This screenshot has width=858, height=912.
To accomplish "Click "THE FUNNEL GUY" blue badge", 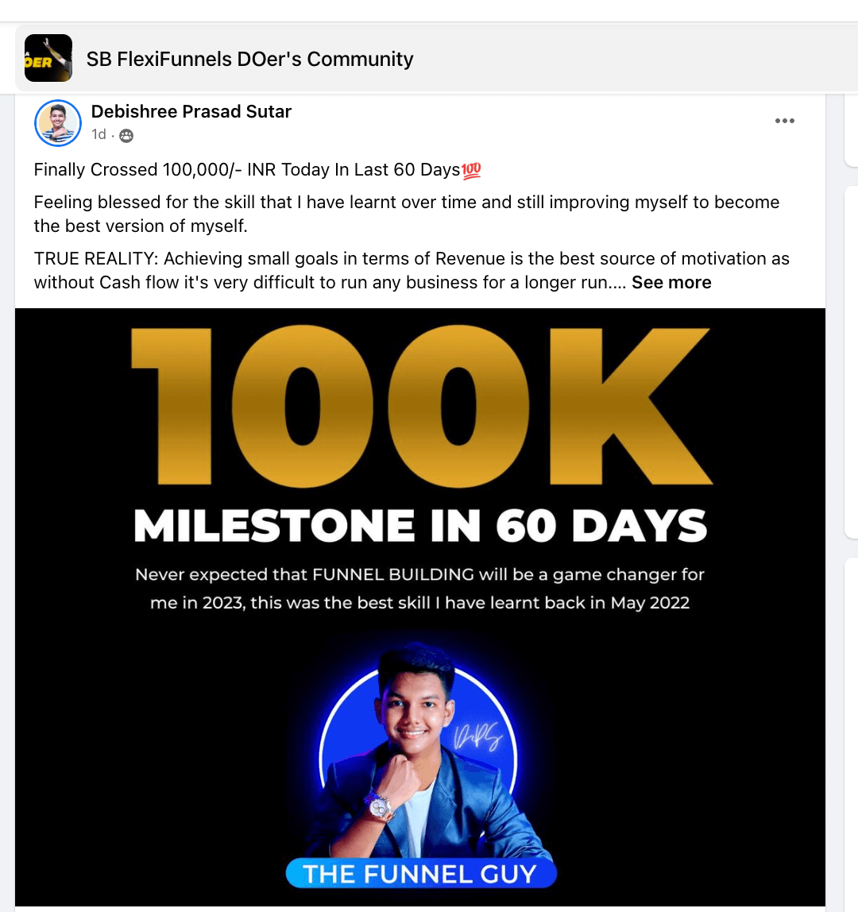I will 420,875.
